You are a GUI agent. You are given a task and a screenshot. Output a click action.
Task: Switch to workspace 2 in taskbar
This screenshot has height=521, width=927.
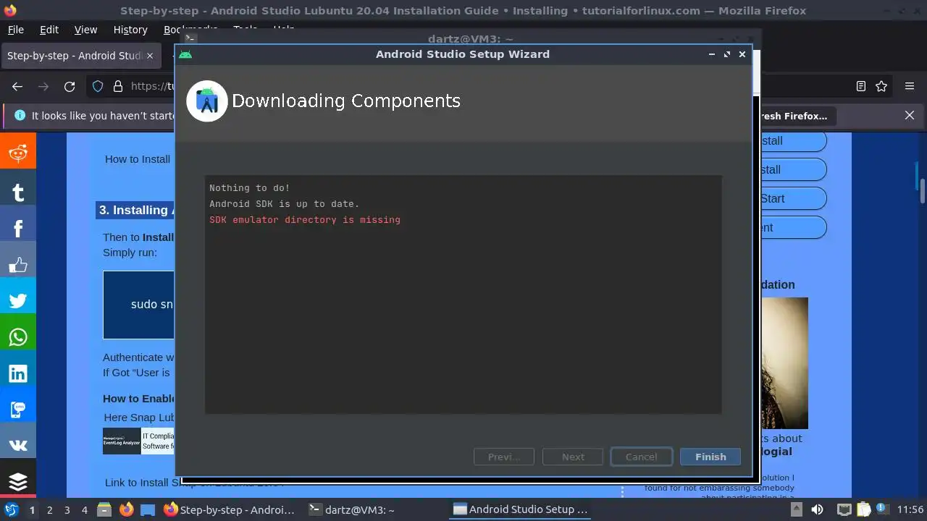pos(49,510)
